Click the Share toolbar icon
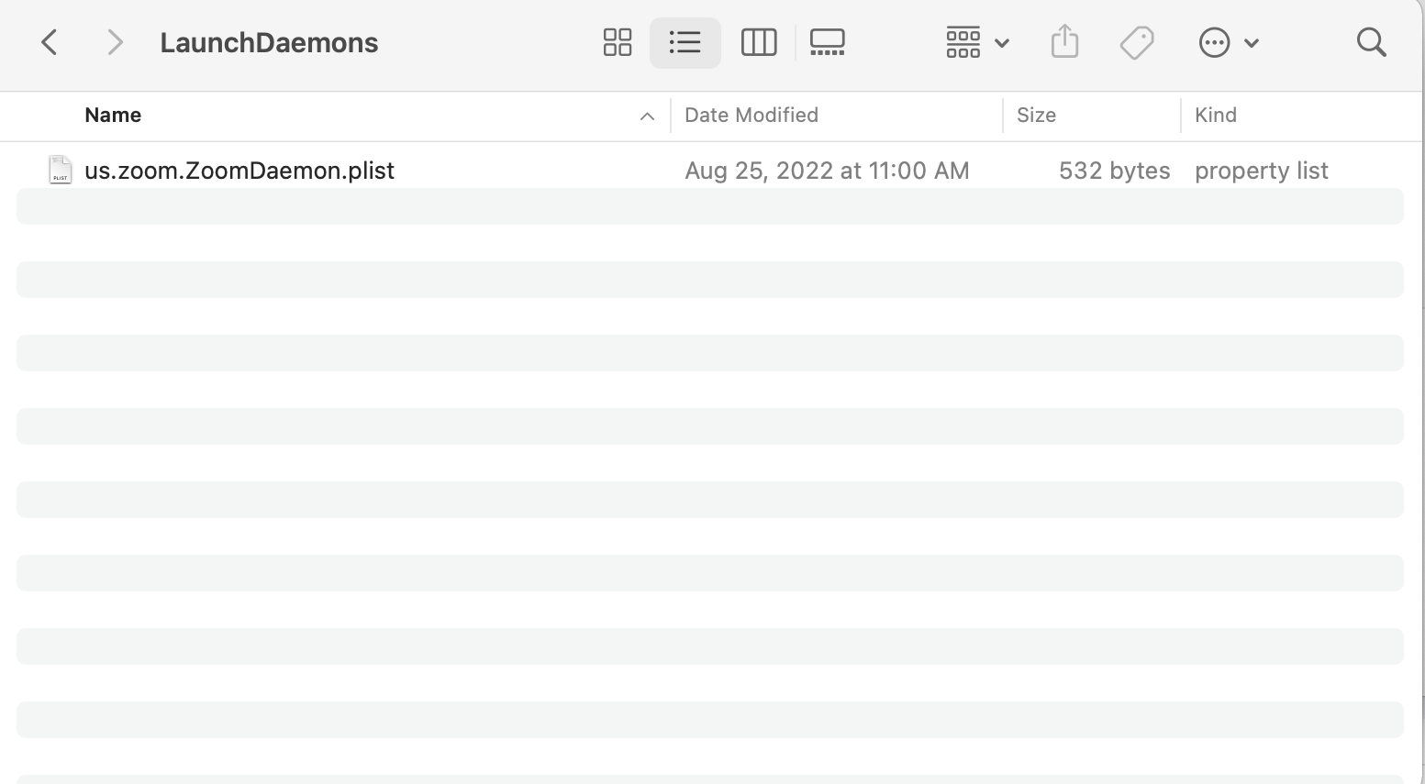This screenshot has width=1425, height=784. pyautogui.click(x=1064, y=42)
